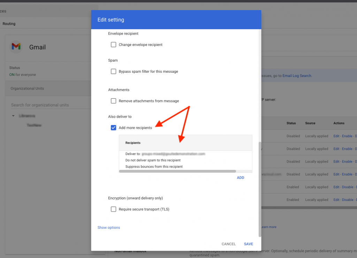This screenshot has height=258, width=357.
Task: Click the Search for organizational units field
Action: [45, 105]
